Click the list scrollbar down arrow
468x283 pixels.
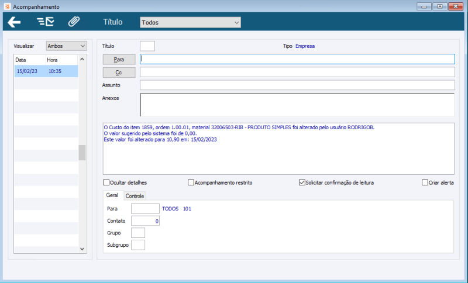tap(82, 249)
